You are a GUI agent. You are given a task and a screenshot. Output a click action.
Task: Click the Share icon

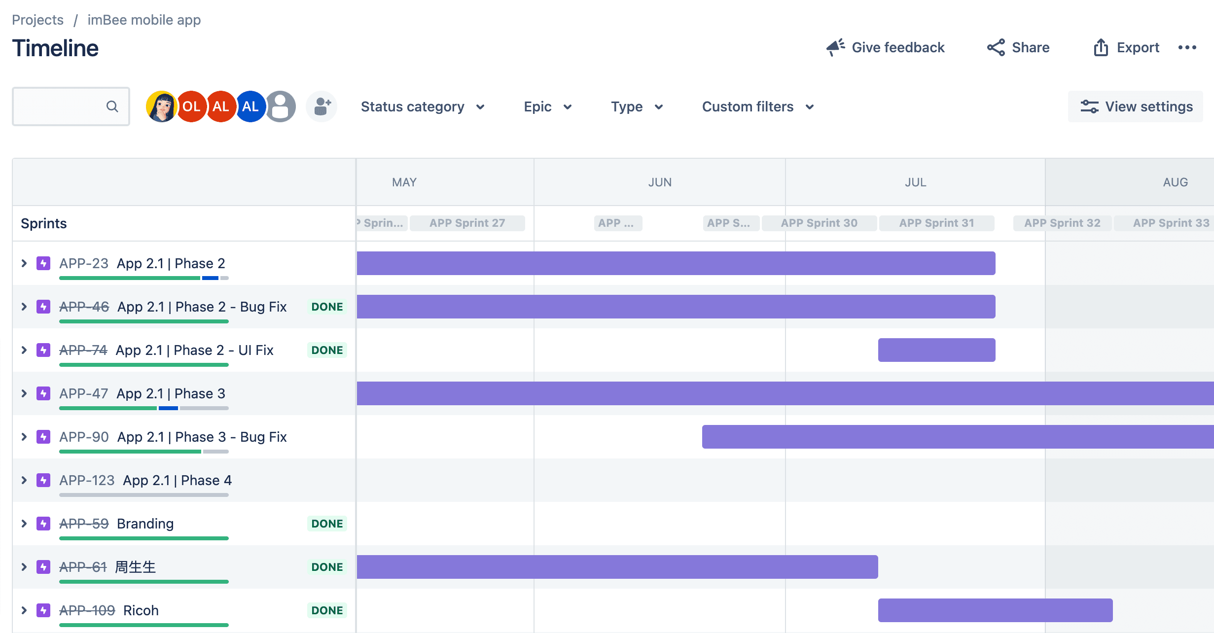click(996, 47)
